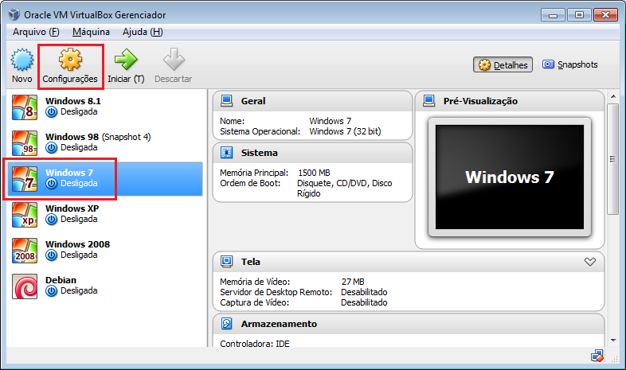Click the 'Ordem de Boot:' label
This screenshot has height=370, width=626.
tap(250, 183)
